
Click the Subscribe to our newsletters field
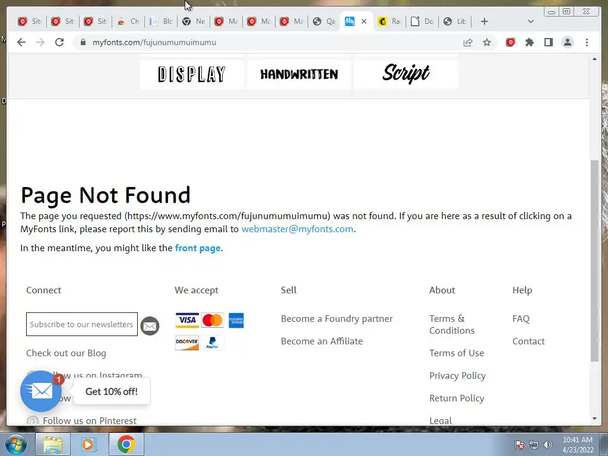(x=82, y=324)
